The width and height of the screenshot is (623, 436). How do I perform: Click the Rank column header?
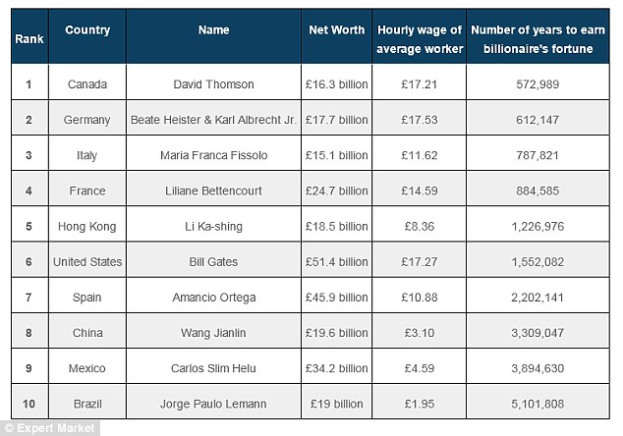click(x=29, y=38)
